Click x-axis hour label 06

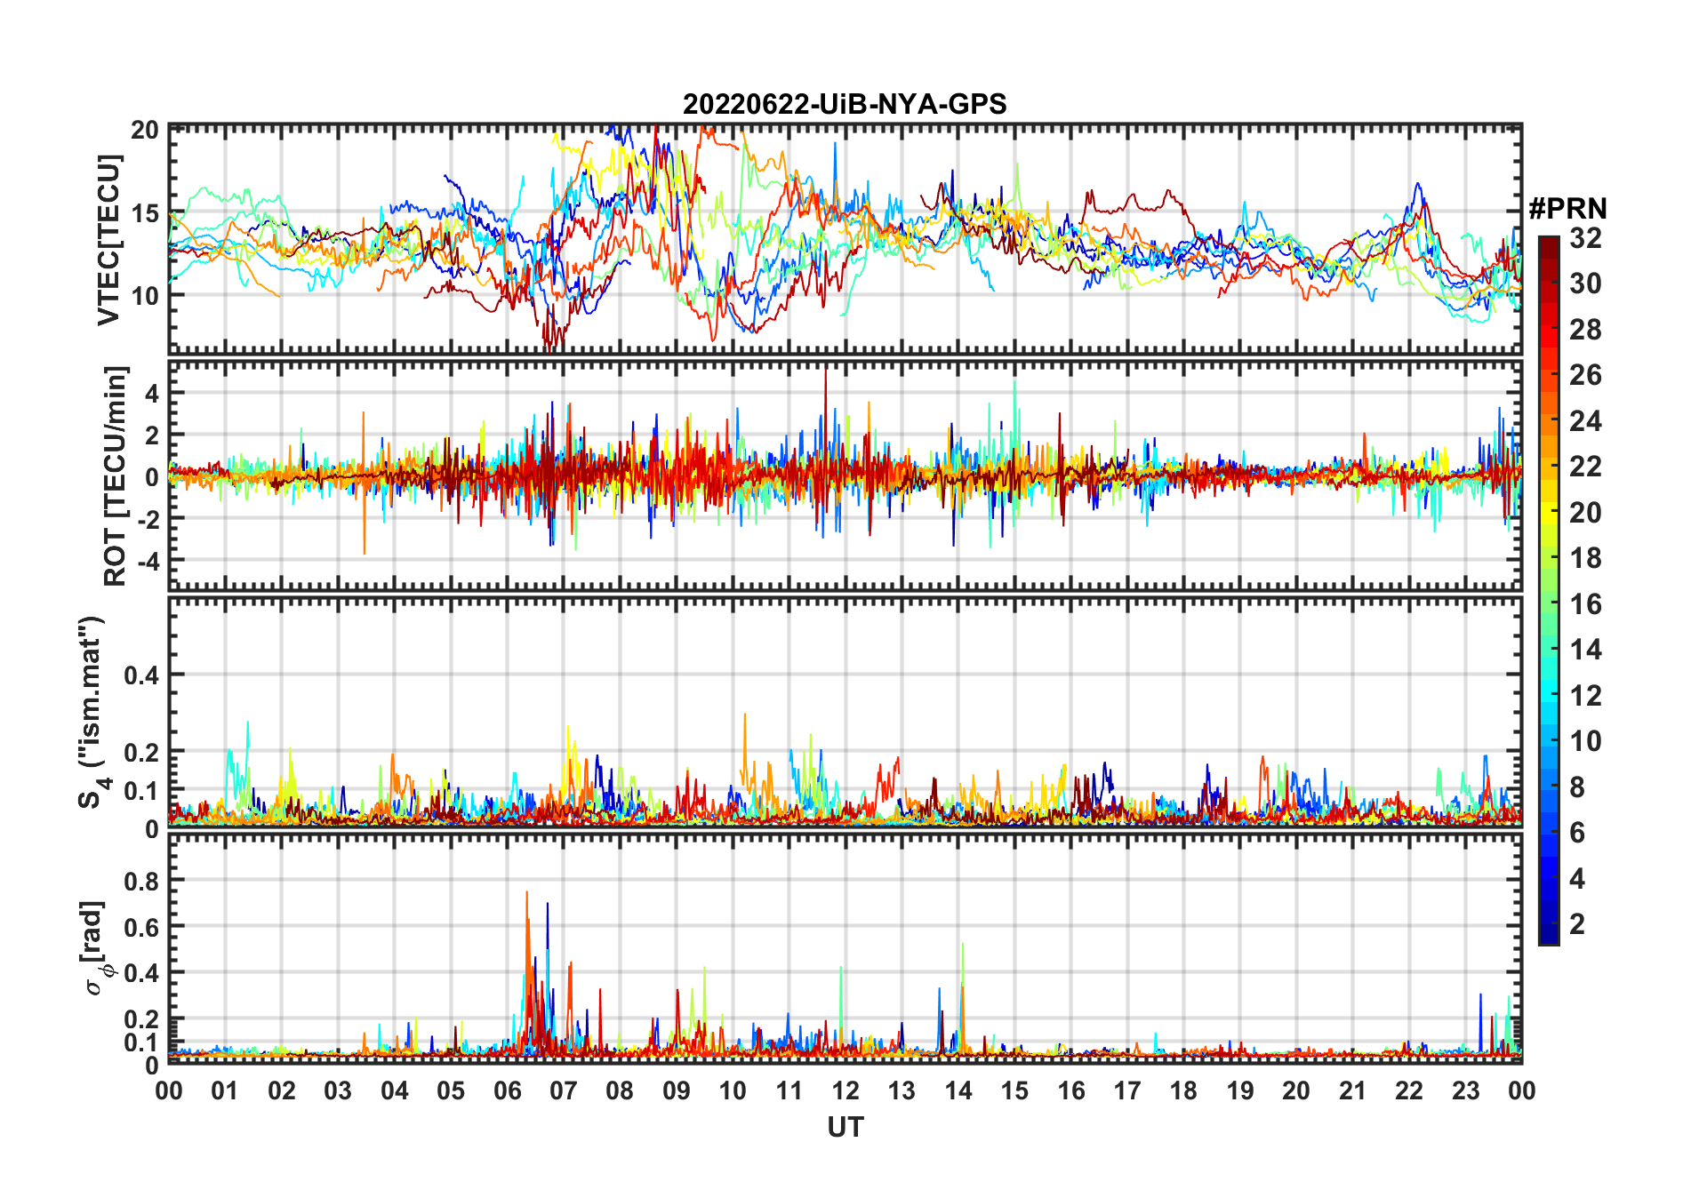508,1090
